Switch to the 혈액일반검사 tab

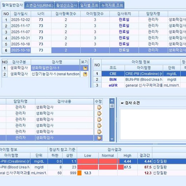tap(12, 5)
